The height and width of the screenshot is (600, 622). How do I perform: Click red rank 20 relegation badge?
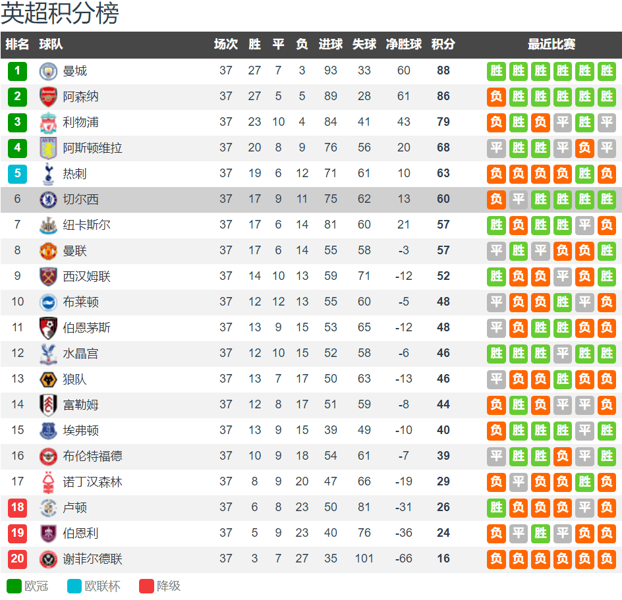click(17, 559)
